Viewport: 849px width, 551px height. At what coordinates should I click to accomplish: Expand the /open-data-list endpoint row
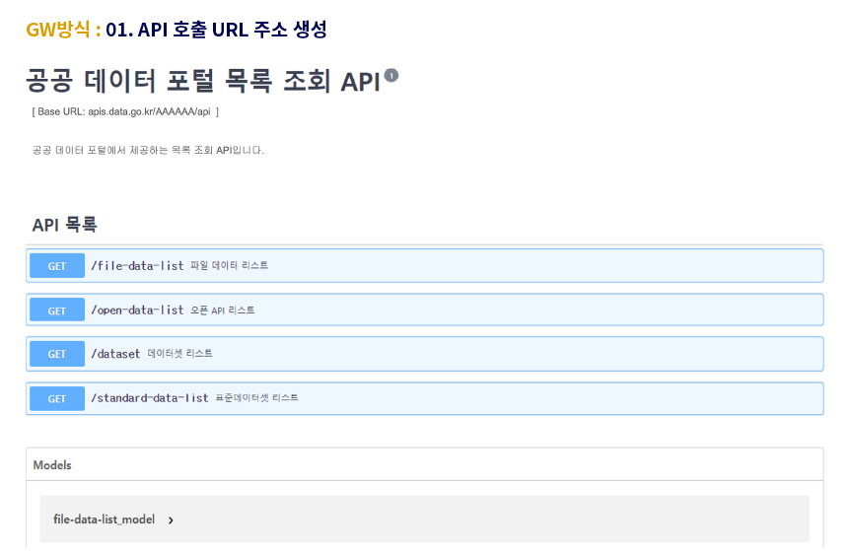click(424, 310)
